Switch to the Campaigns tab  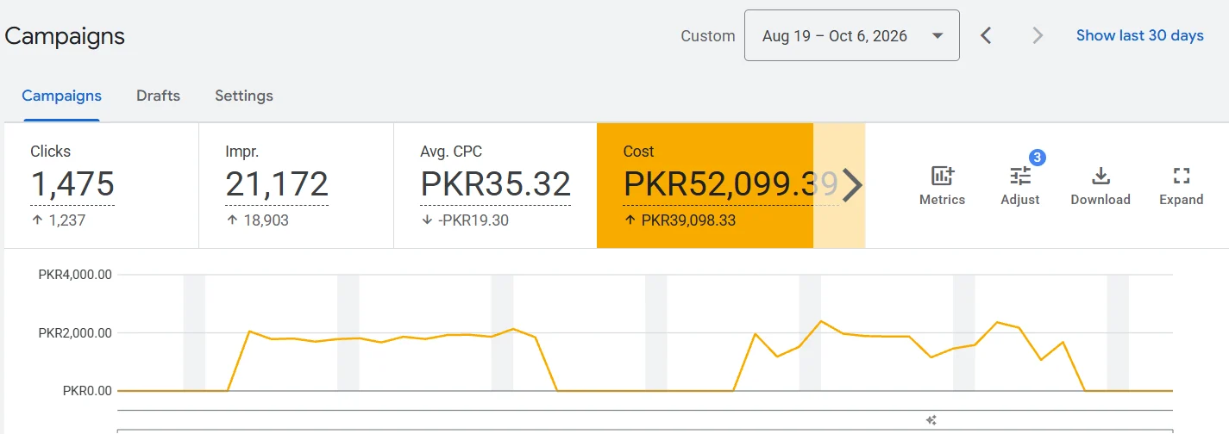click(61, 96)
